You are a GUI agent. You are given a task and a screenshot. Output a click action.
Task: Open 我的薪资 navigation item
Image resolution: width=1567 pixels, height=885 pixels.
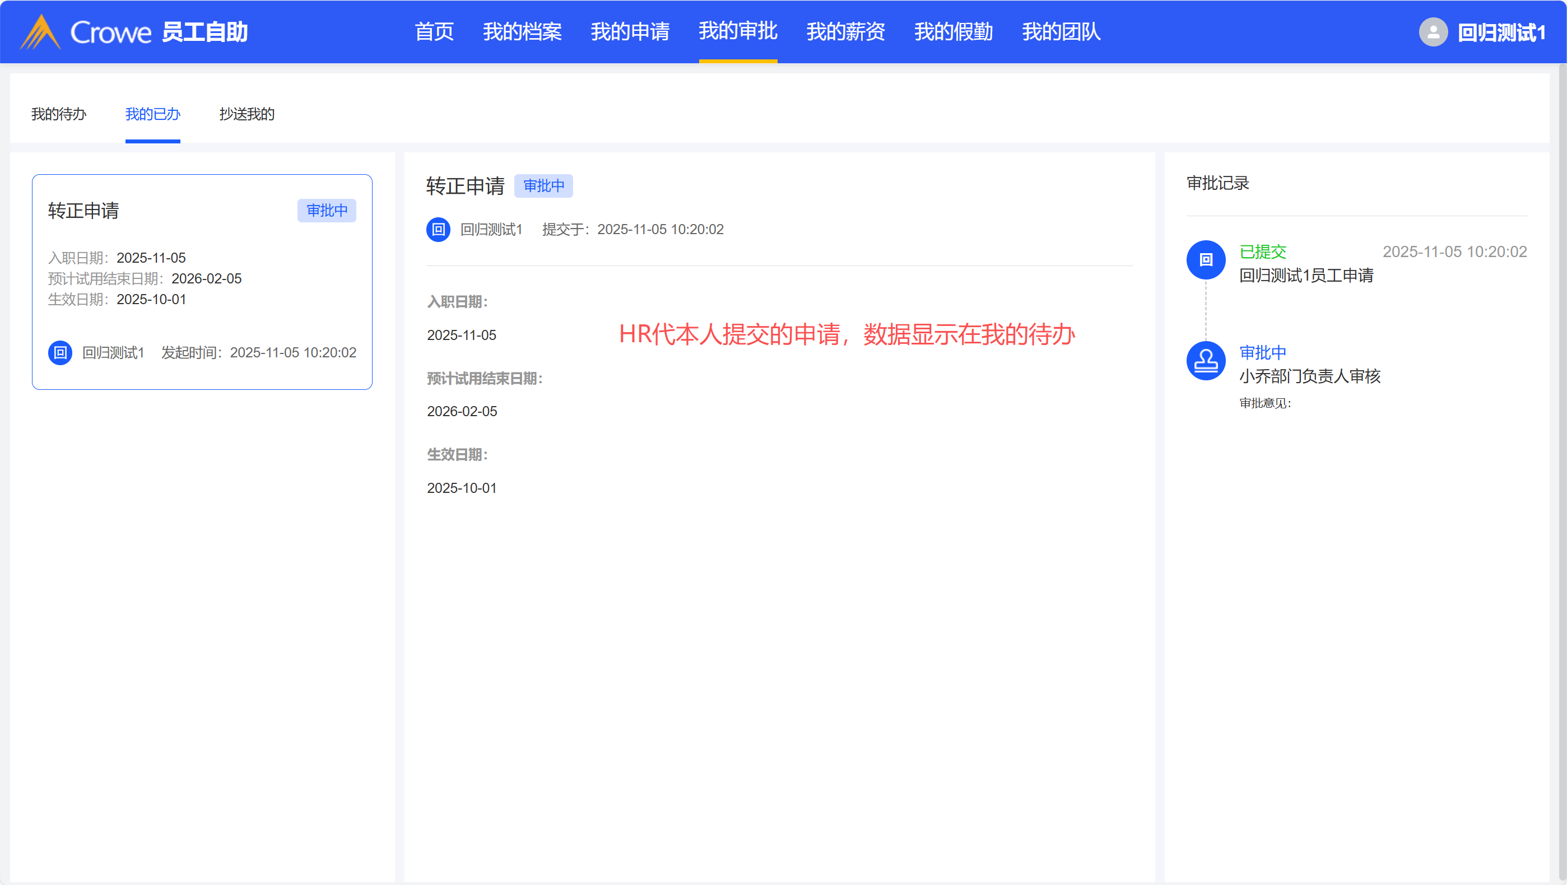coord(845,31)
